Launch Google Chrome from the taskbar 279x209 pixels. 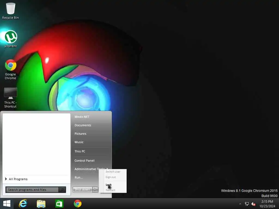click(x=78, y=204)
